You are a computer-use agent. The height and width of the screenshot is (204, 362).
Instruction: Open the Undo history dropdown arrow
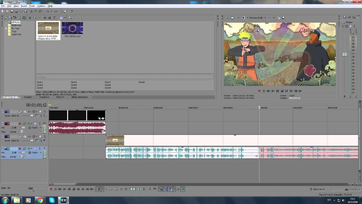(51, 11)
